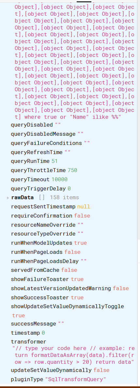Select the showFailureToaster true value
Screen dimensions: 140x388
click(x=77, y=279)
